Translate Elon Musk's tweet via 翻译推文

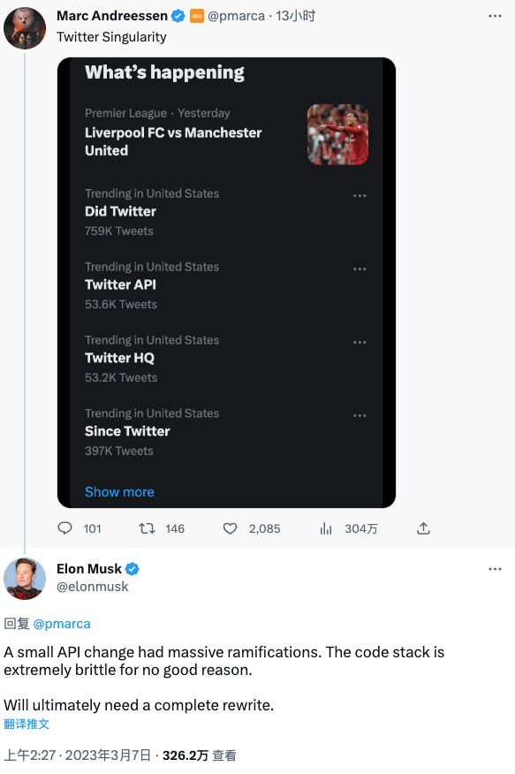[27, 725]
